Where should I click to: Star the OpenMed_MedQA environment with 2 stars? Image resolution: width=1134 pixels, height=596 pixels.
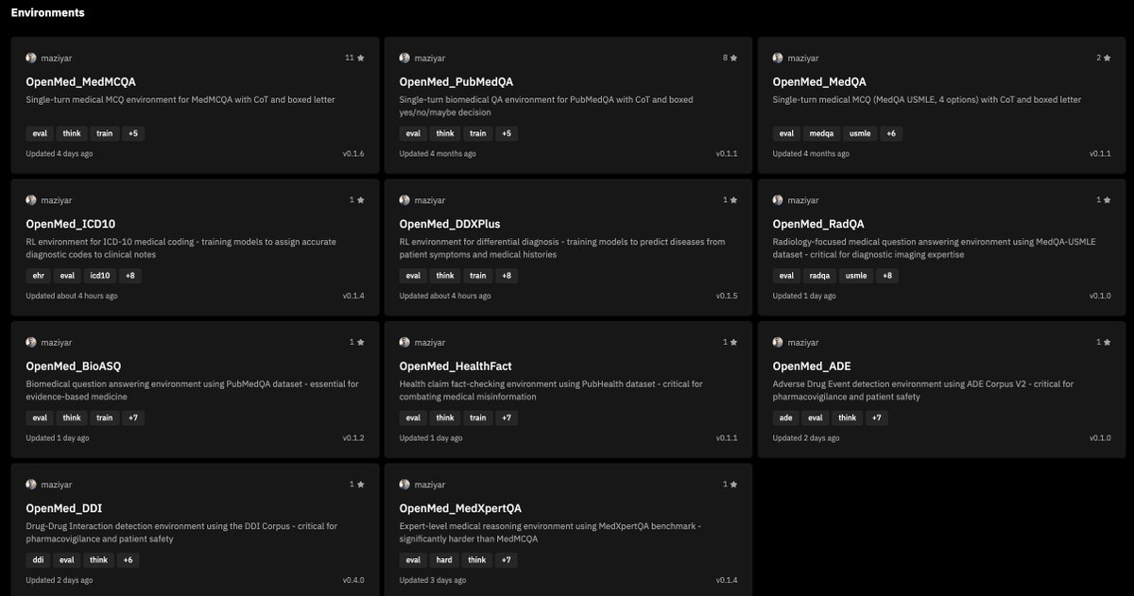pos(1108,58)
